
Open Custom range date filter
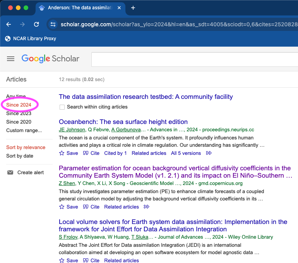[x=24, y=131]
